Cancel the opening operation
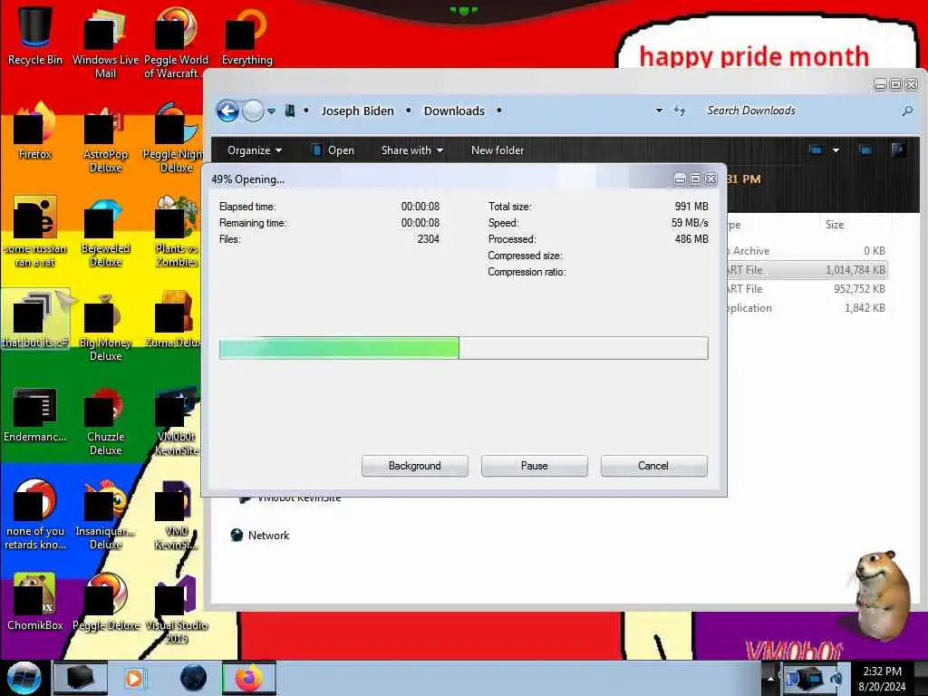928x696 pixels. point(653,466)
